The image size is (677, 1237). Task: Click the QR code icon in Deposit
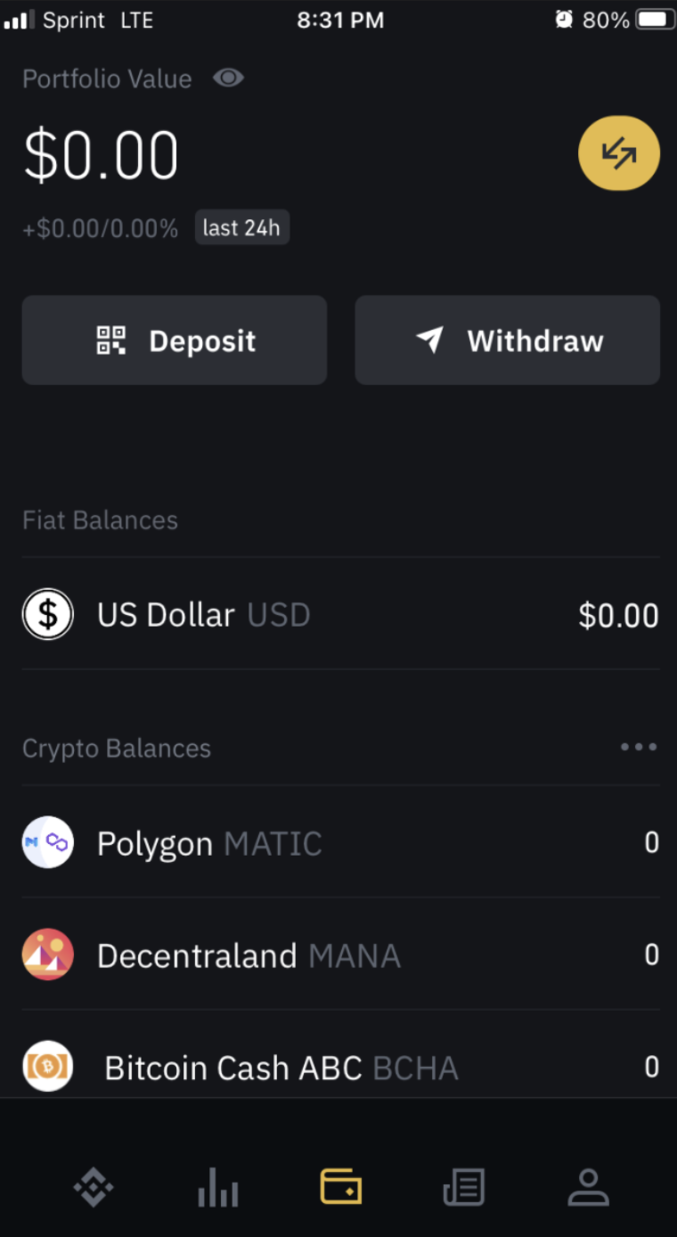[111, 340]
